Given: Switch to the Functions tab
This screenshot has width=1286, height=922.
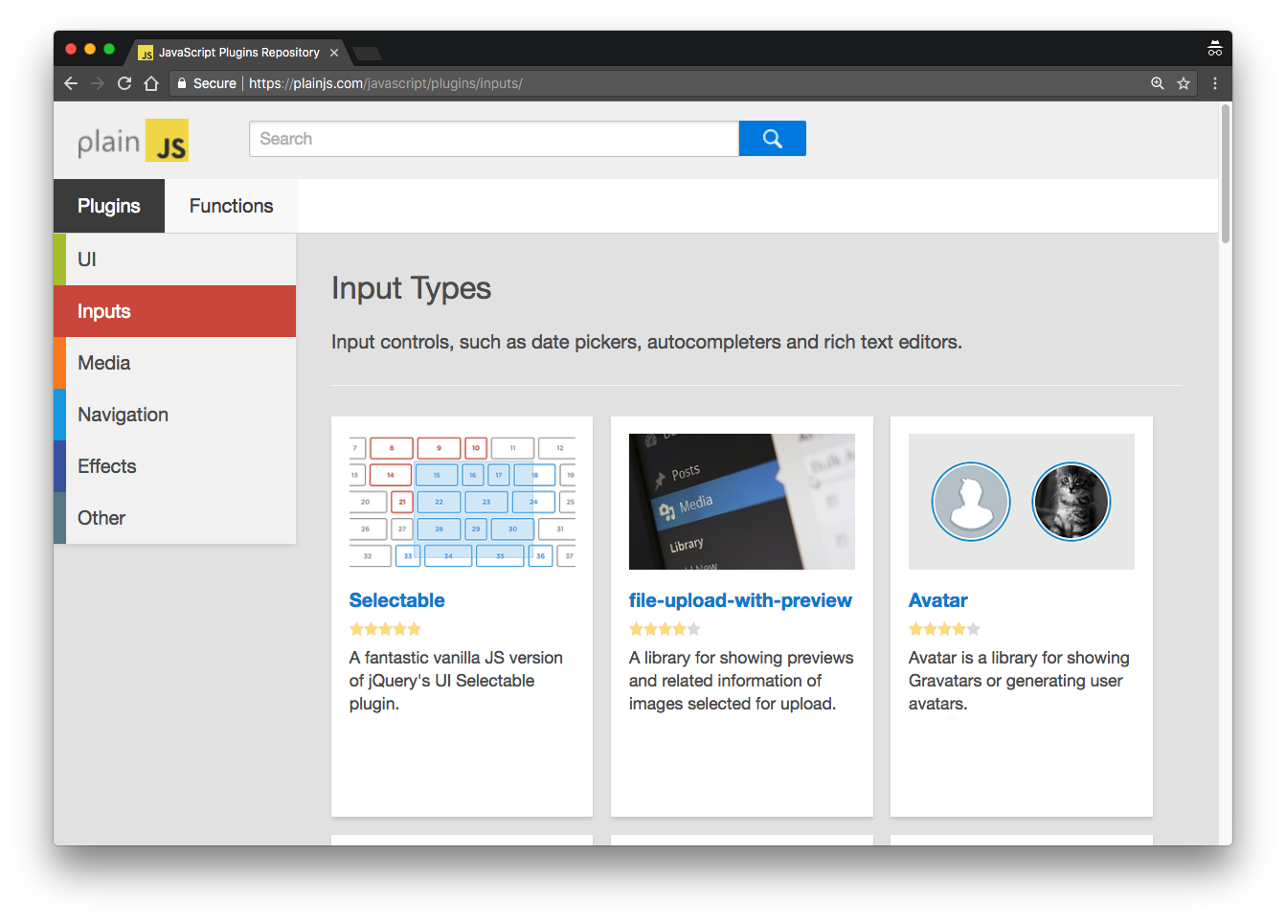Looking at the screenshot, I should click(x=231, y=206).
